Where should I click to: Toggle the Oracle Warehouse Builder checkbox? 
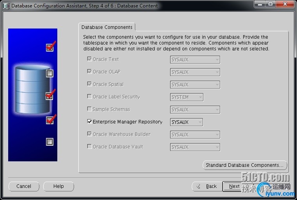(89, 134)
